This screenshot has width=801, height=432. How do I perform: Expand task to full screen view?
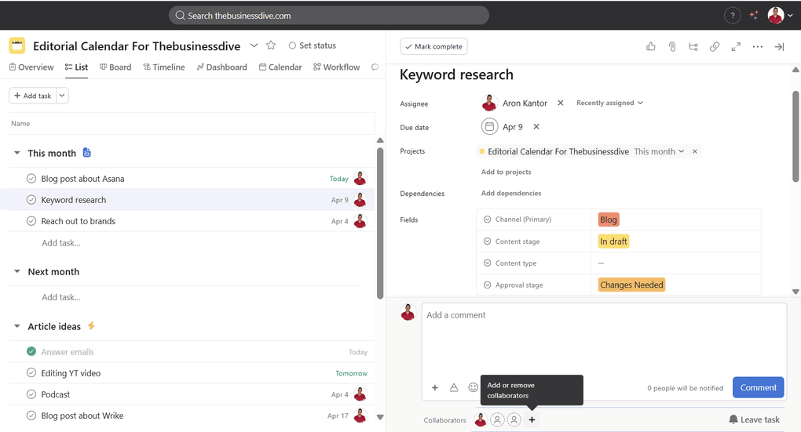pos(736,46)
